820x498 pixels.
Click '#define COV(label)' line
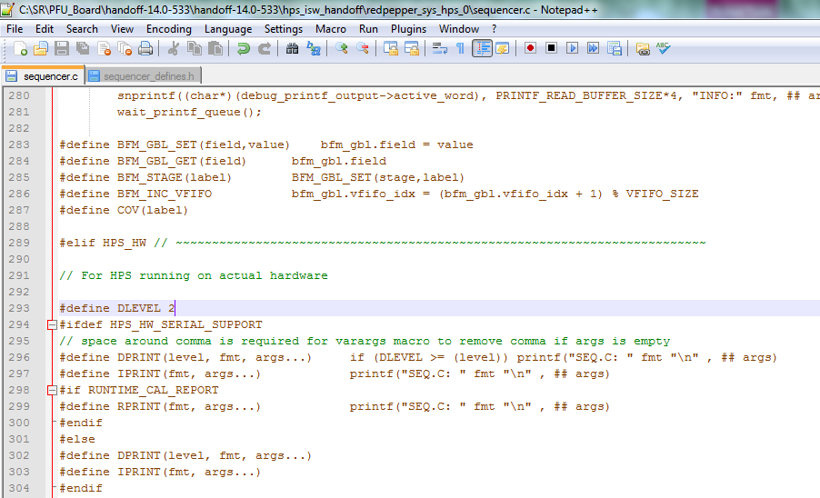[x=124, y=210]
